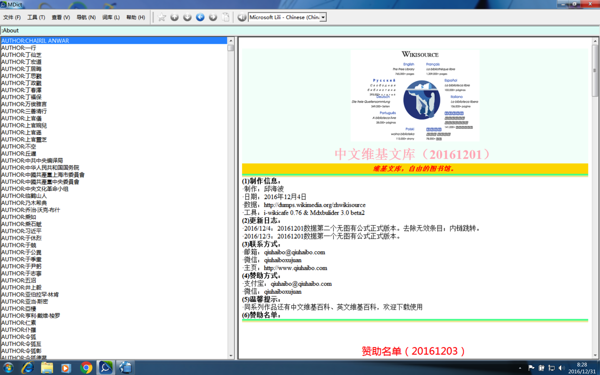Viewport: 600px width, 375px height.
Task: Launch Google Chrome from the taskbar
Action: tap(86, 367)
